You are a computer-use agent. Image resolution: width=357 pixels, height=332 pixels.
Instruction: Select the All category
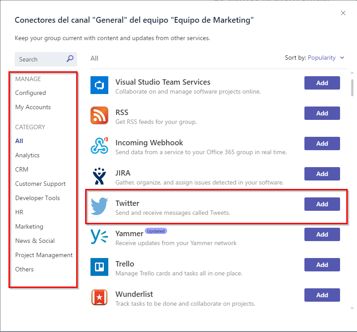(19, 141)
